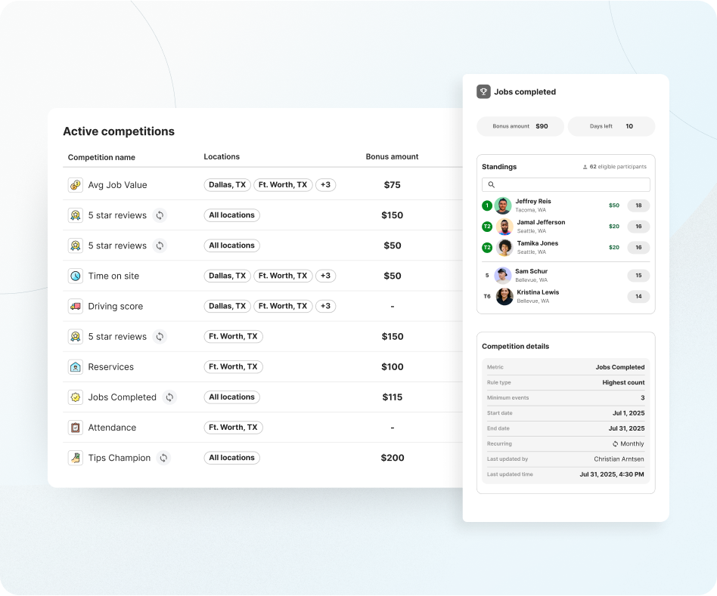
Task: Click Ft. Worth, TX chip on Time on site row
Action: coord(283,276)
